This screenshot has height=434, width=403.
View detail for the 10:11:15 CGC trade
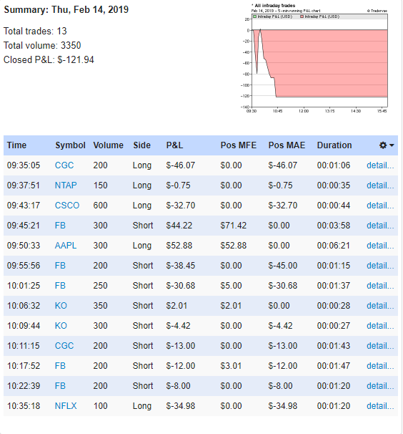pyautogui.click(x=380, y=346)
